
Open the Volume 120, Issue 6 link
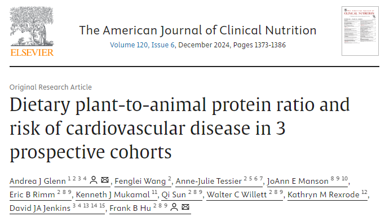[x=142, y=45]
